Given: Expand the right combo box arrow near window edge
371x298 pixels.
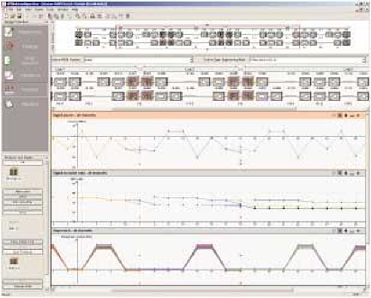Looking at the screenshot, I should click(365, 60).
